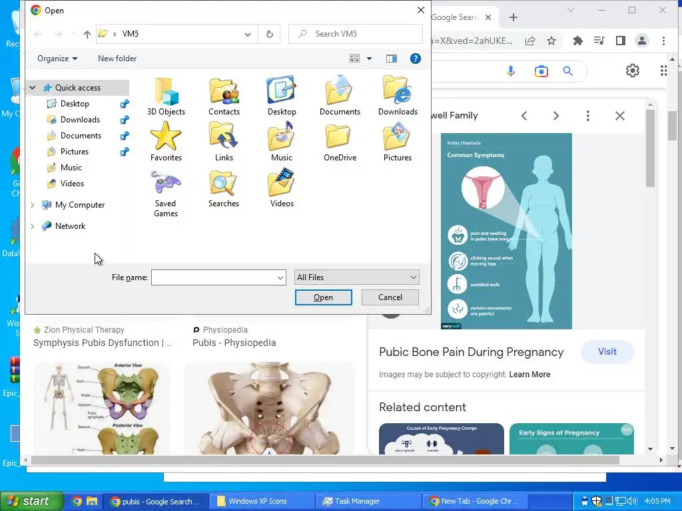This screenshot has height=511, width=682.
Task: Open the address bar history dropdown
Action: (248, 34)
